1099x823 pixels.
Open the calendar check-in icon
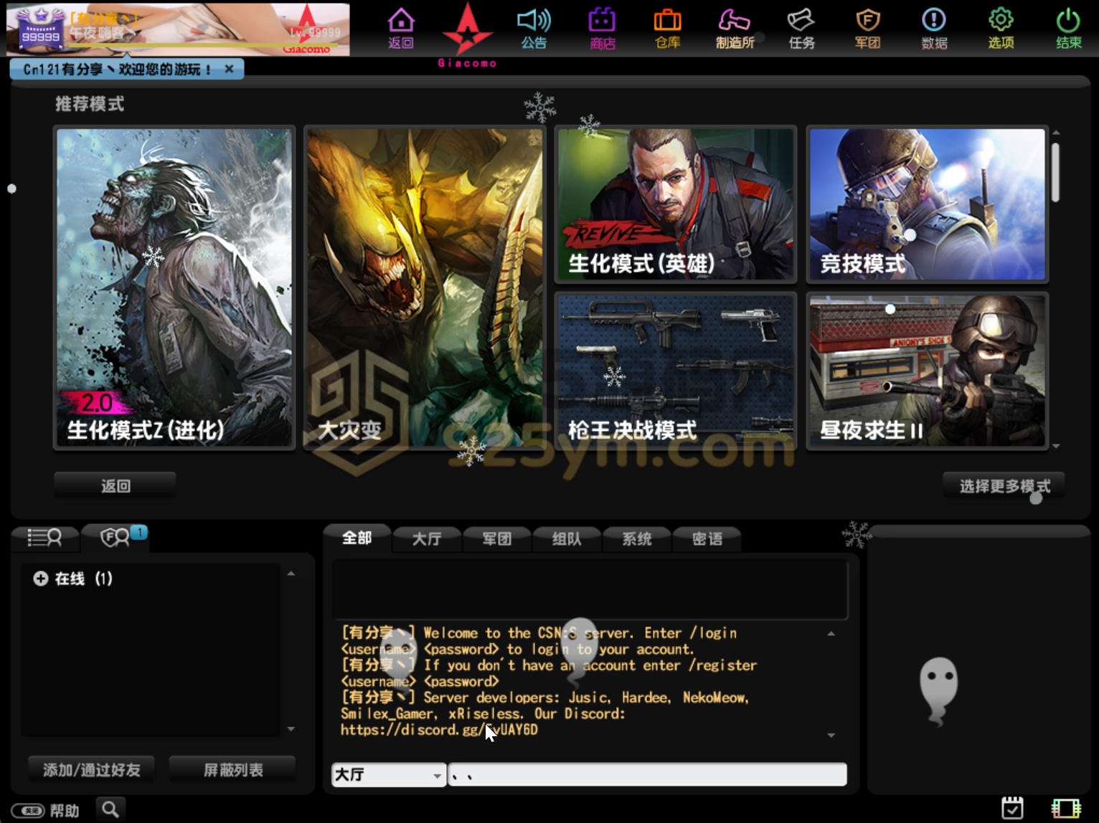tap(1012, 808)
